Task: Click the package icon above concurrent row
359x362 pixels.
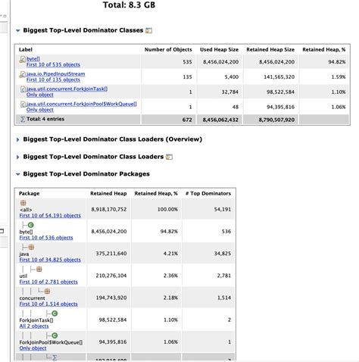Action: pyautogui.click(x=47, y=292)
